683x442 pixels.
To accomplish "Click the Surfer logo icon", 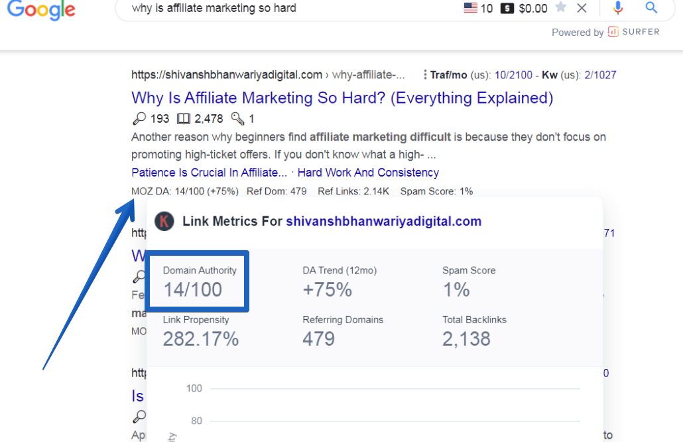I will click(x=613, y=32).
